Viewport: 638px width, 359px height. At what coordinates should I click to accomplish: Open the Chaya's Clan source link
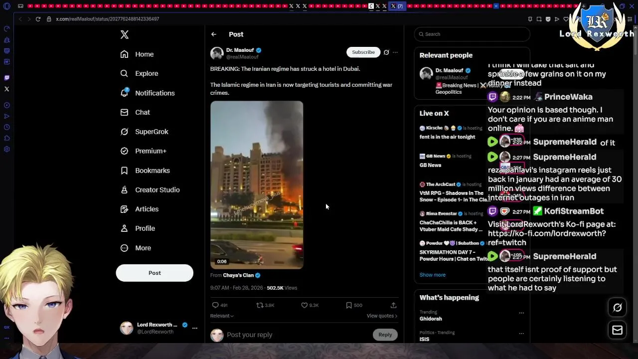click(239, 275)
